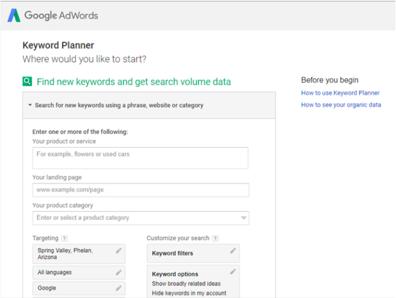Edit Keyword filters pencil icon

pyautogui.click(x=233, y=250)
